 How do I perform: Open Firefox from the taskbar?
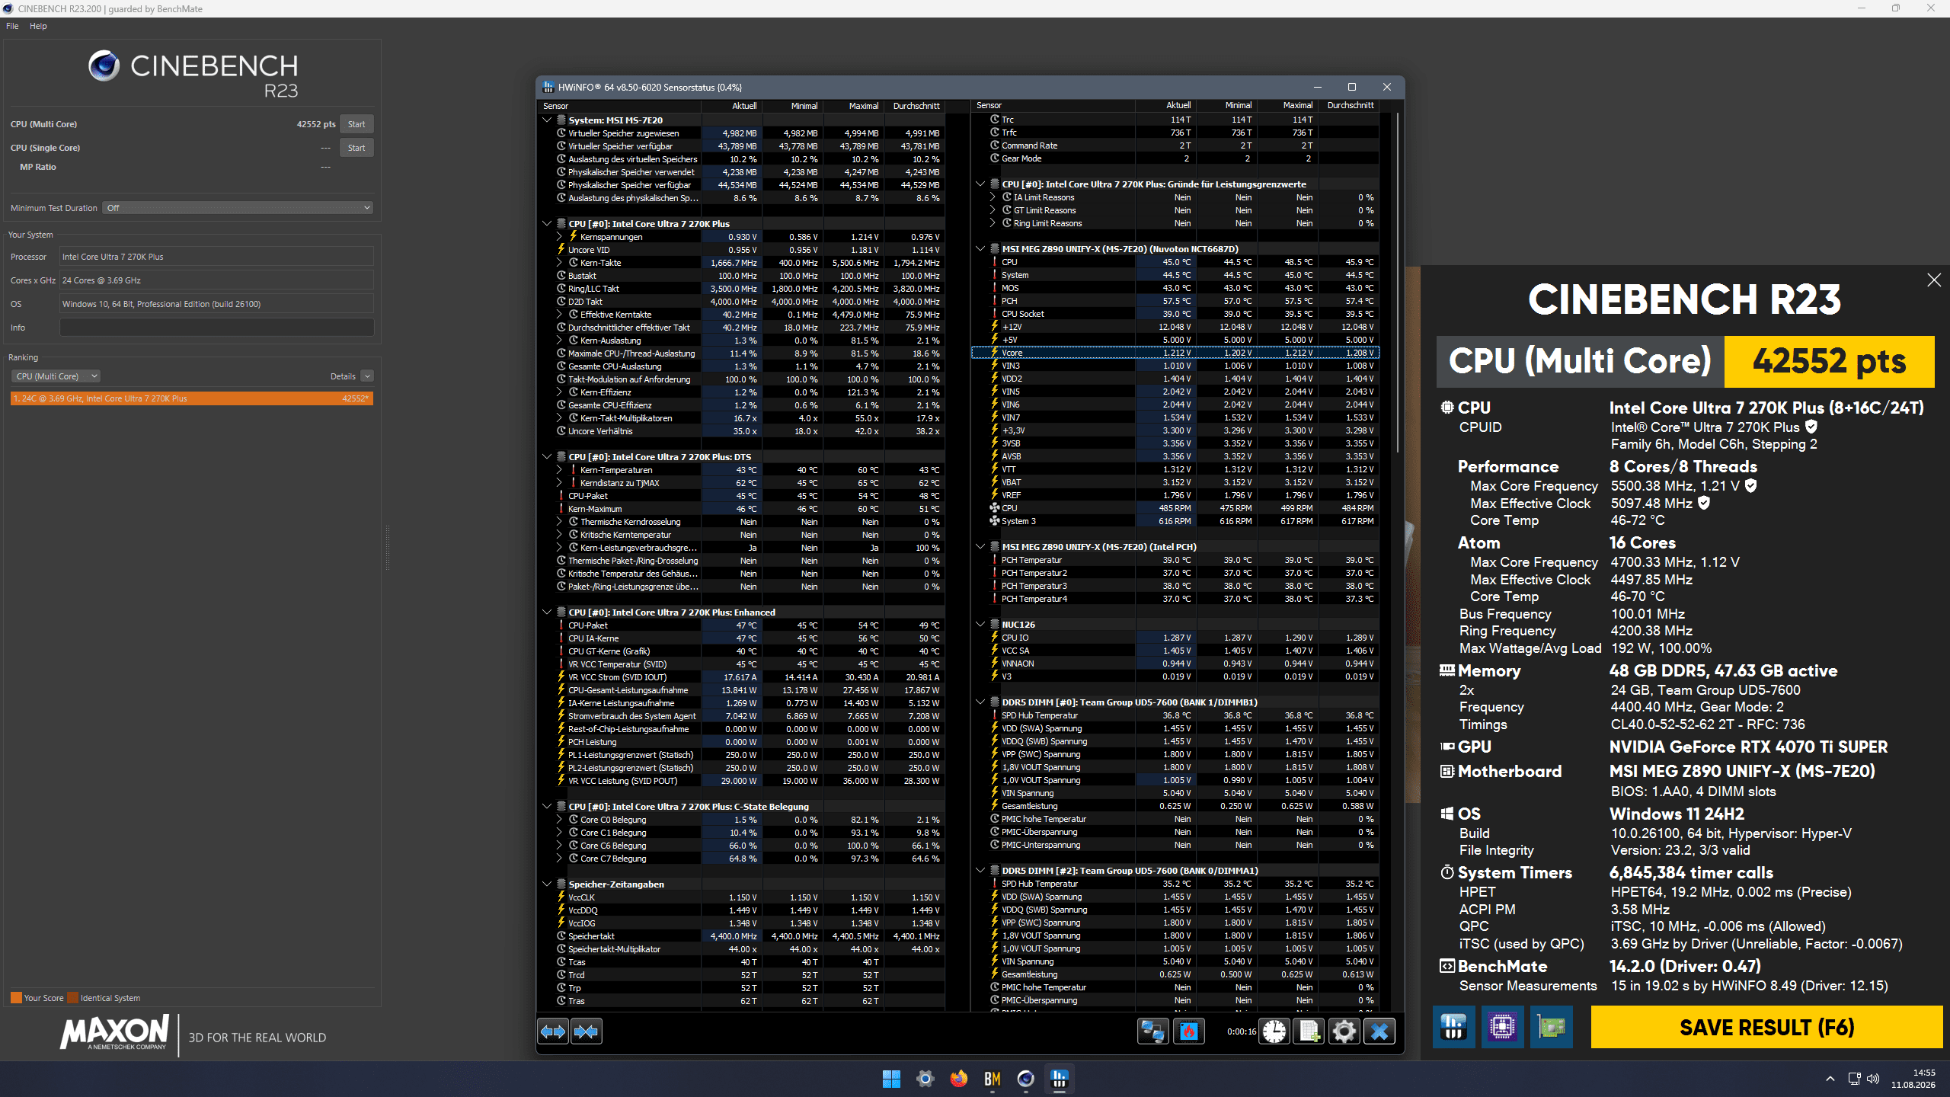958,1079
